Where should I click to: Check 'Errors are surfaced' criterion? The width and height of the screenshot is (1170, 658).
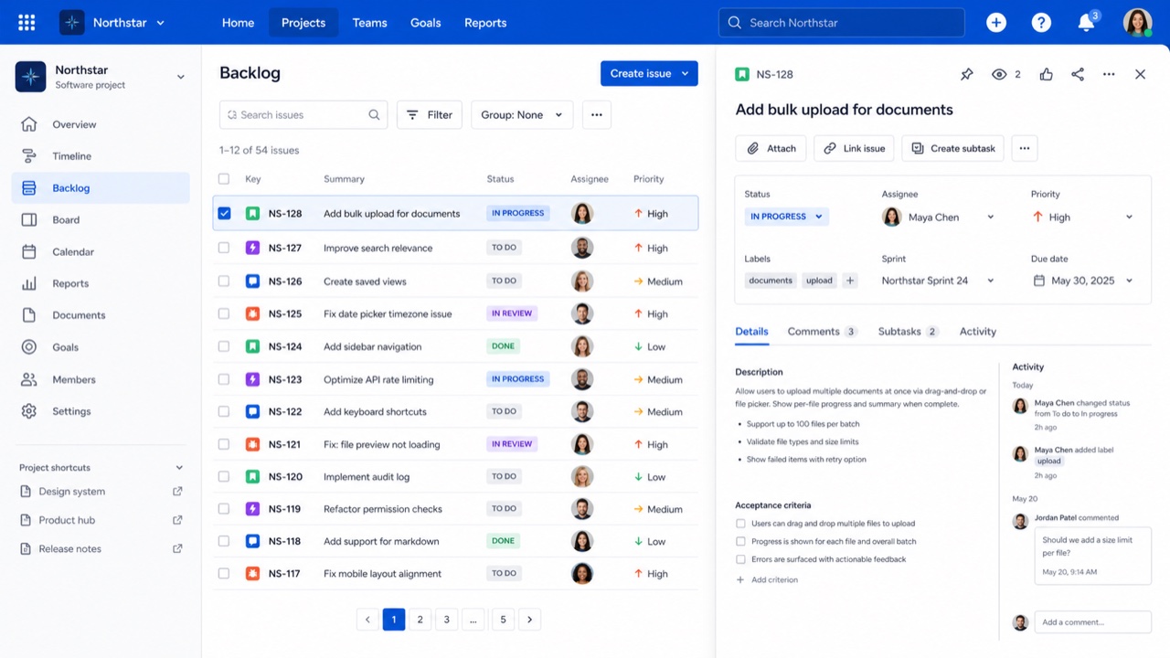pyautogui.click(x=740, y=559)
